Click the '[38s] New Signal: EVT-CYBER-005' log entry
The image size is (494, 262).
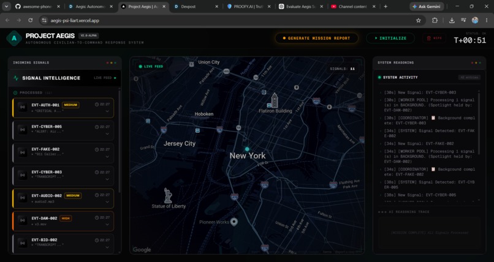420,195
